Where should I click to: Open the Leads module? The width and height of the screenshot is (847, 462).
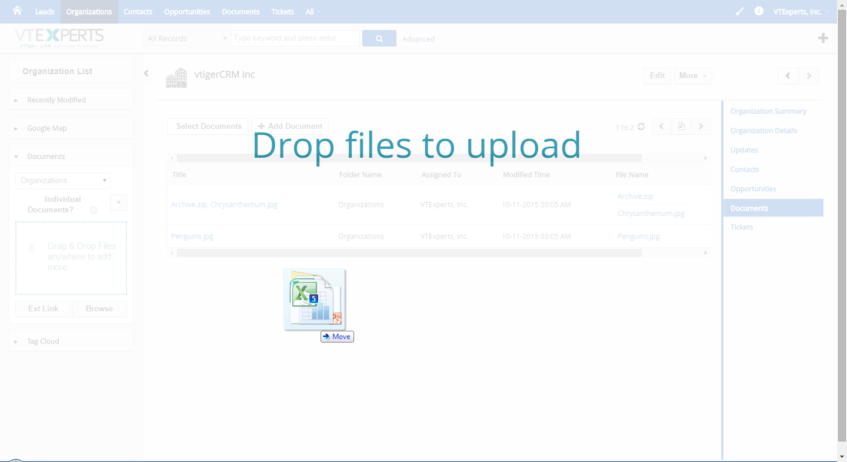coord(45,12)
